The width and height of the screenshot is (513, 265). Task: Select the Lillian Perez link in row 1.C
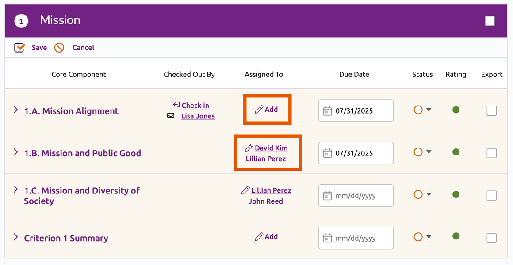point(271,190)
